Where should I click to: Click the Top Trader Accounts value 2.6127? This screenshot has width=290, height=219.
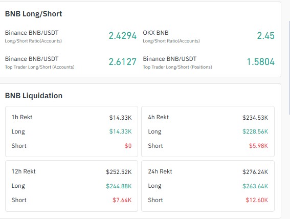click(122, 62)
